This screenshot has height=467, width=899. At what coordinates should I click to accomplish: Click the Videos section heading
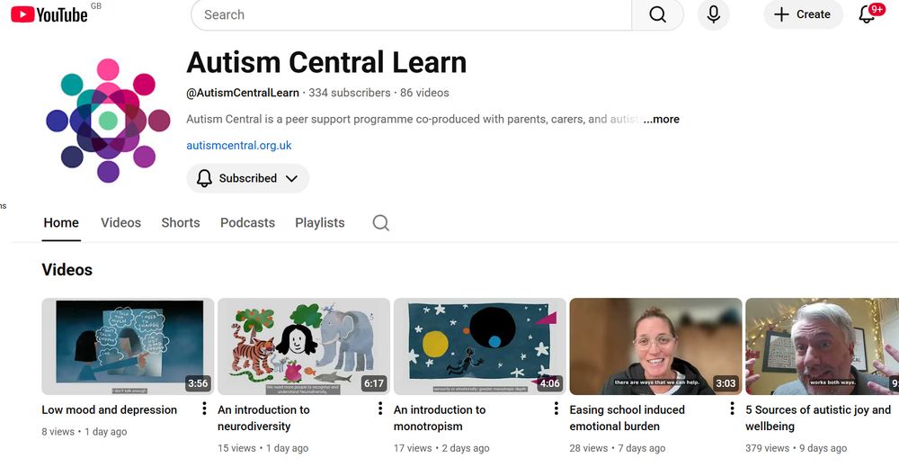pos(67,270)
